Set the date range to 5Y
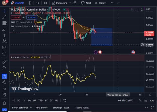157x112 pixels. (51, 100)
